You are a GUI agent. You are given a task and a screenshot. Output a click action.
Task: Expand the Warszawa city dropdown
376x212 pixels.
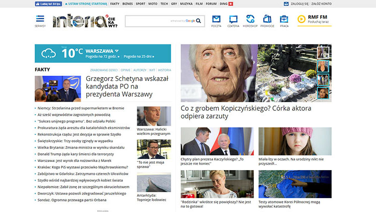point(117,50)
